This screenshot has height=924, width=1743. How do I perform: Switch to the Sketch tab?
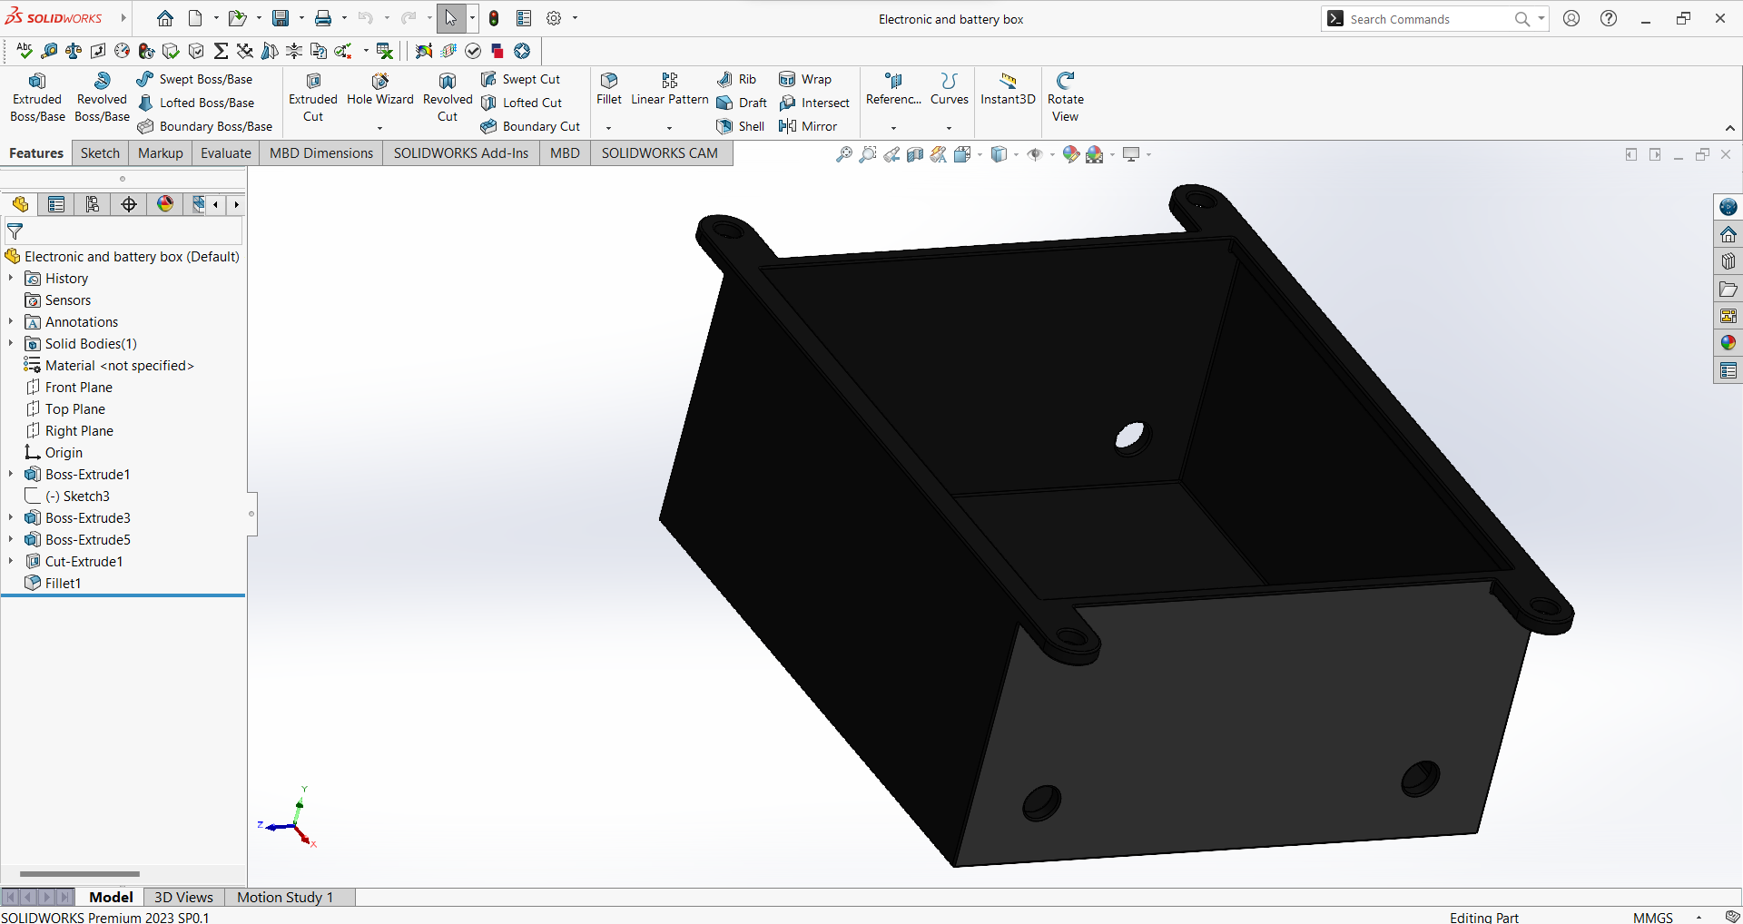click(x=100, y=152)
